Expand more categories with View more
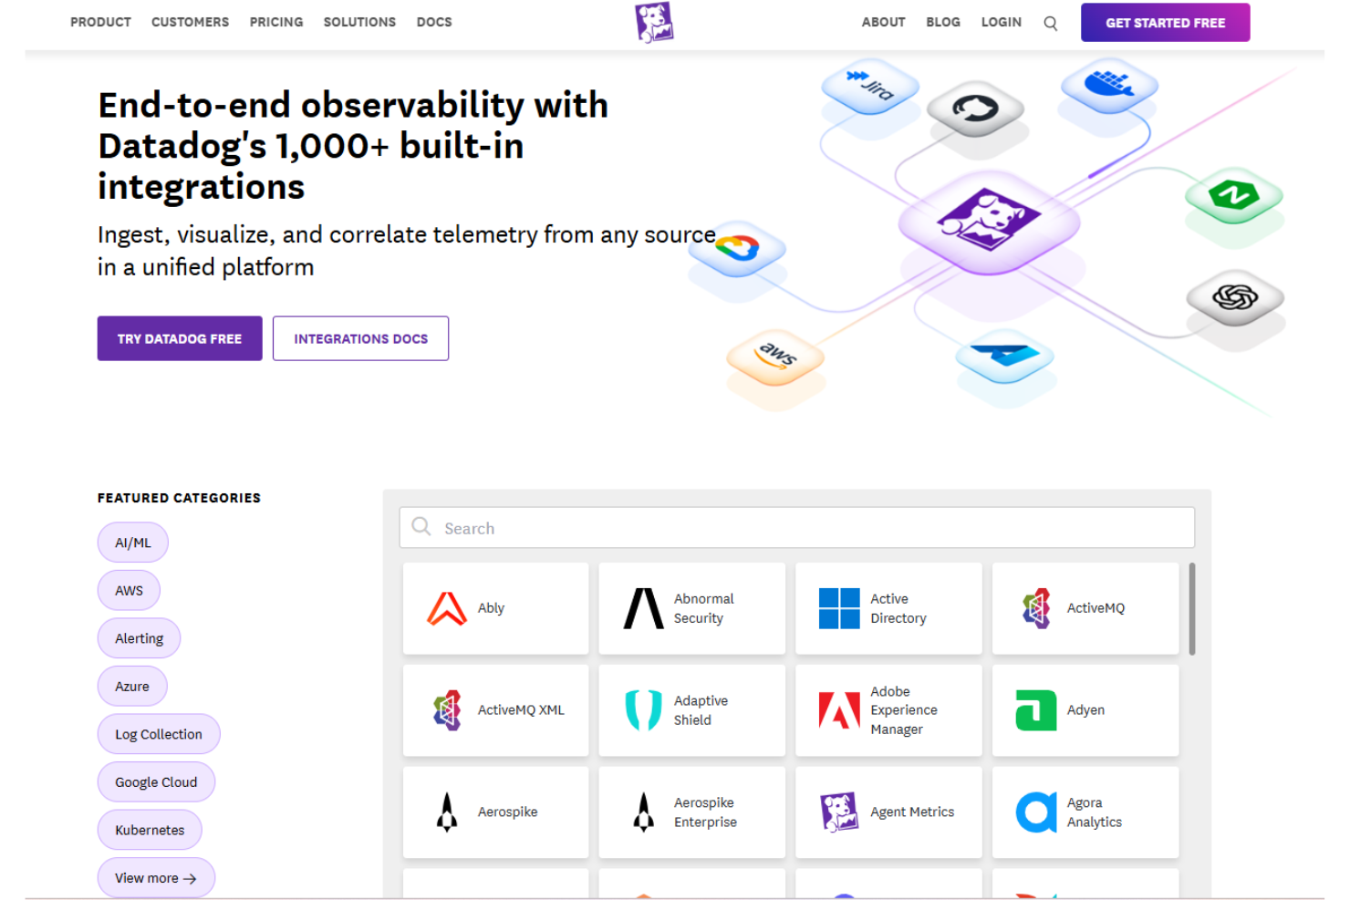 [x=156, y=877]
